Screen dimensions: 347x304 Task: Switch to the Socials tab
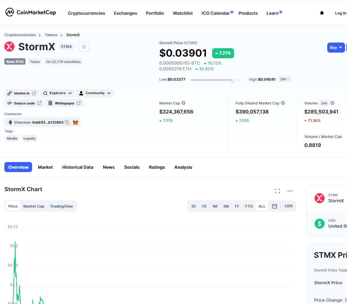point(132,167)
